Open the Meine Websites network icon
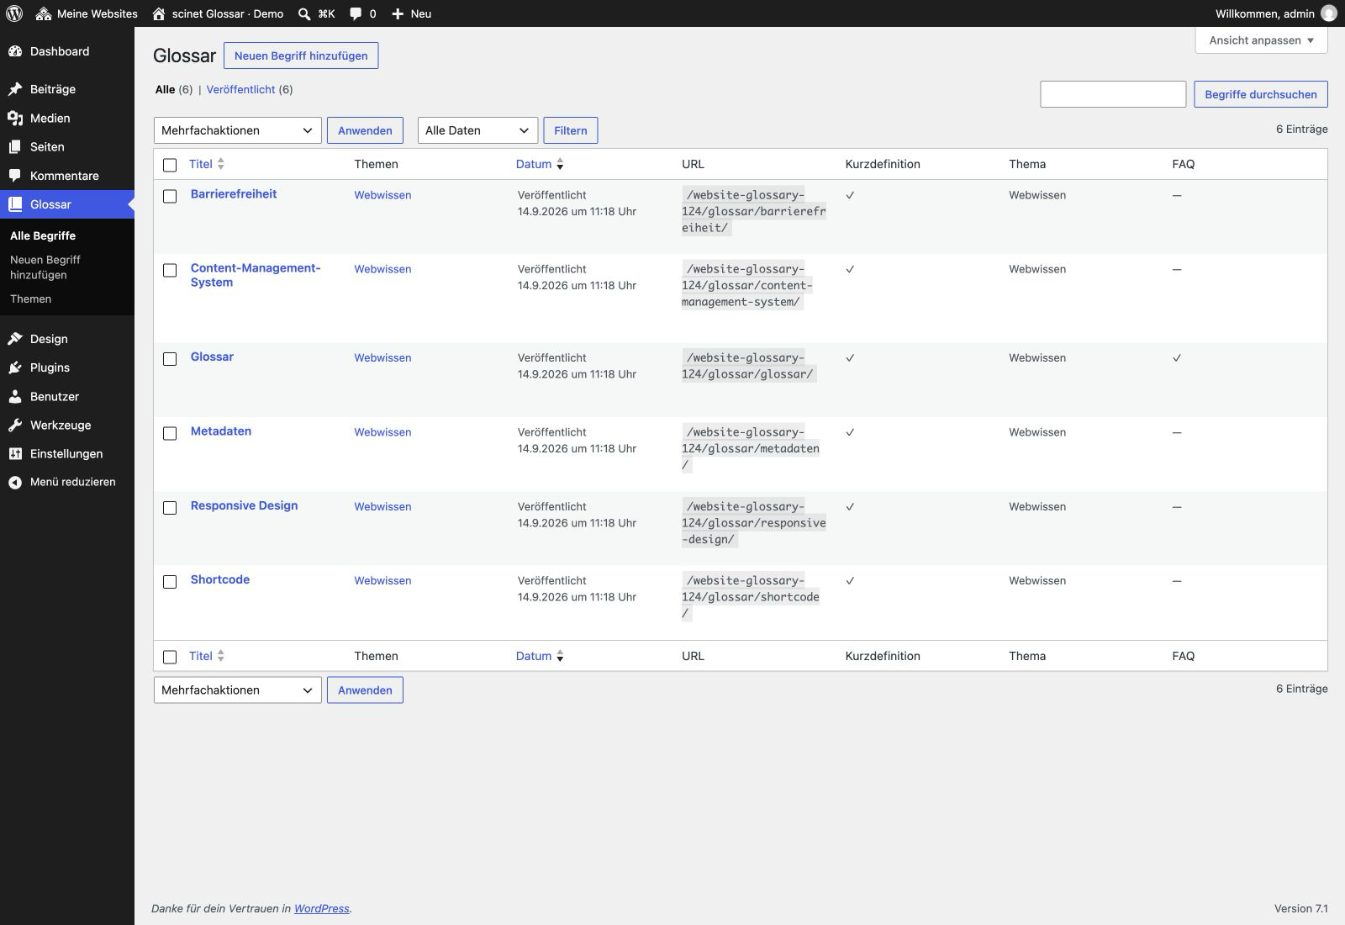The image size is (1345, 925). tap(43, 13)
